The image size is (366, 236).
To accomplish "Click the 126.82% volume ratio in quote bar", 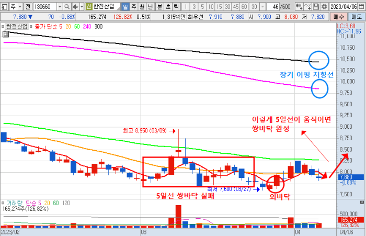I will (x=123, y=17).
